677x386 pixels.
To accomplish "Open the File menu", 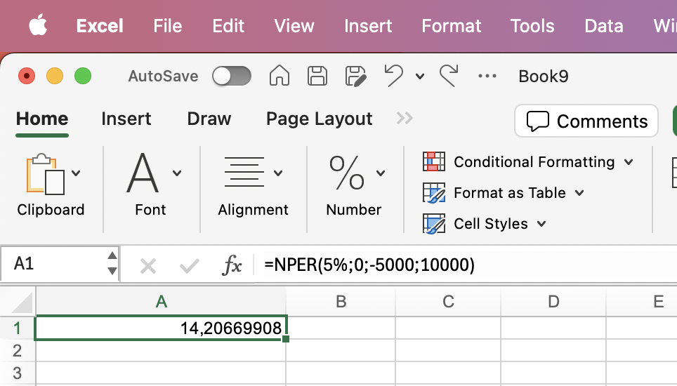I will pyautogui.click(x=168, y=26).
